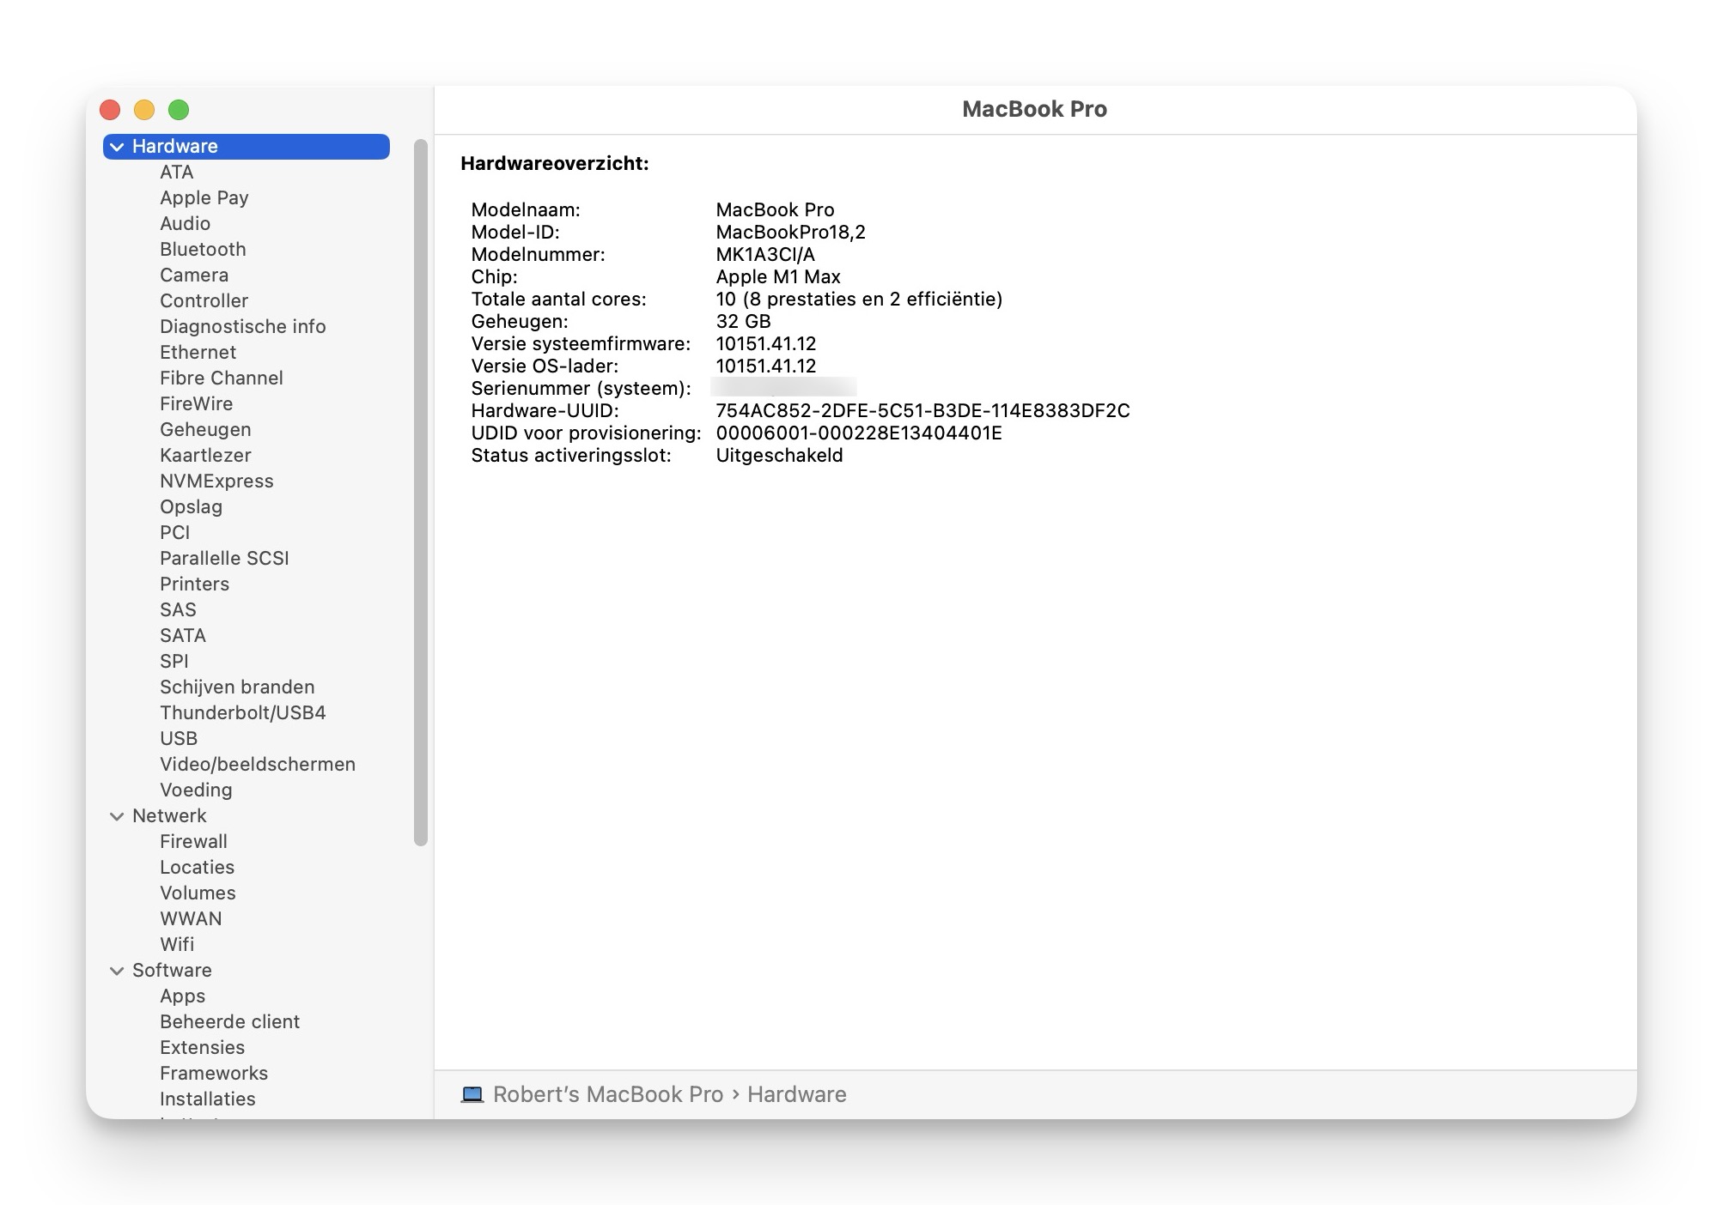Viewport: 1723px width, 1205px height.
Task: Select PCI in the sidebar
Action: (175, 533)
